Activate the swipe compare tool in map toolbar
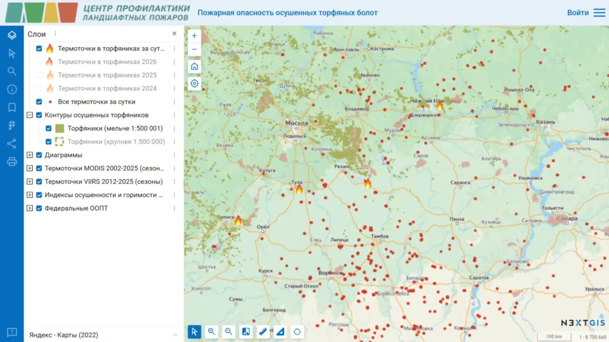609x342 pixels. click(x=246, y=331)
